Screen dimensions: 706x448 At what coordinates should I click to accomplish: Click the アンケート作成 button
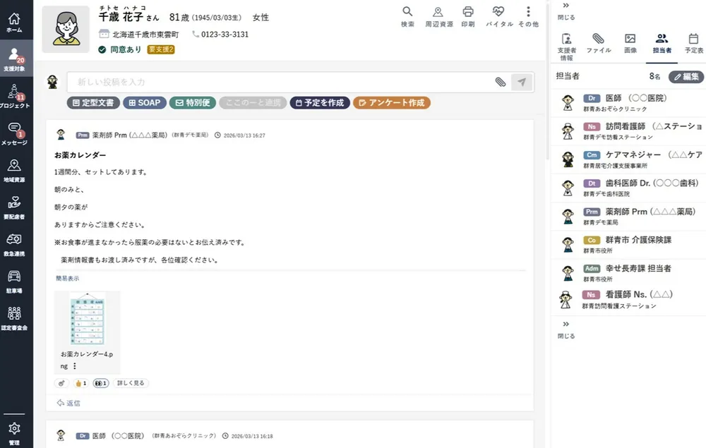point(392,102)
